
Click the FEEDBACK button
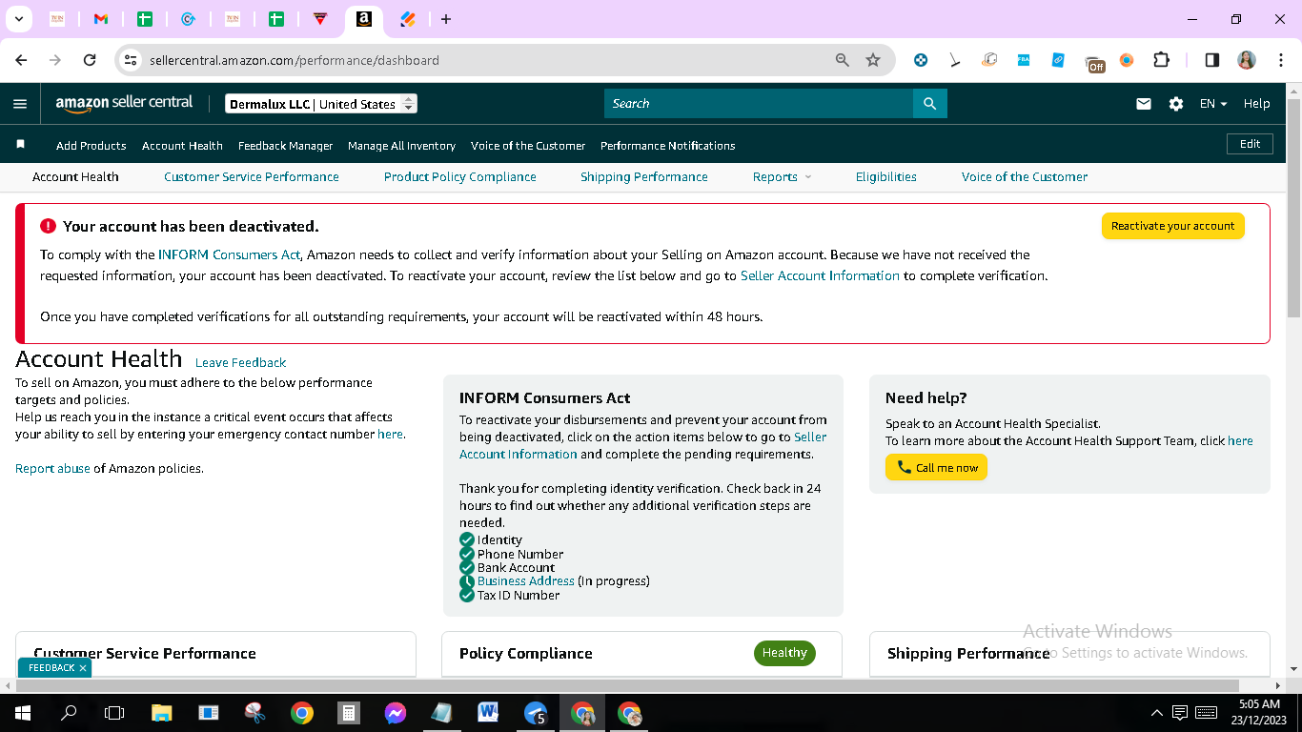(51, 668)
